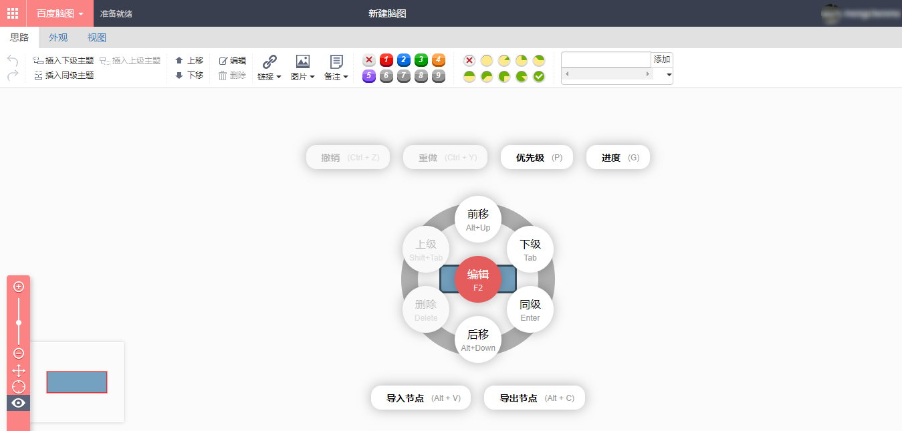
Task: Click the 优先级 (P) button
Action: coord(537,158)
